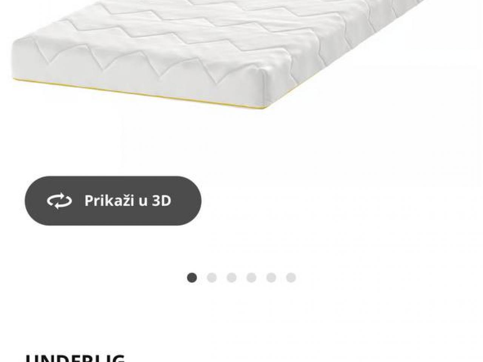Choose the last light gray pagination dot
483x362 pixels.
point(291,278)
